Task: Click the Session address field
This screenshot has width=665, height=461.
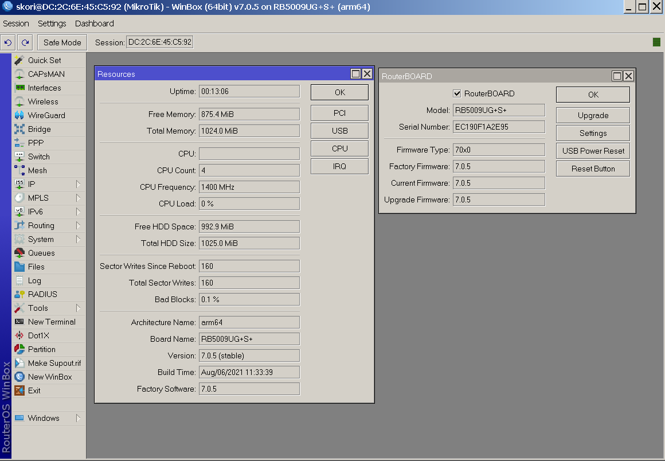Action: pyautogui.click(x=160, y=42)
